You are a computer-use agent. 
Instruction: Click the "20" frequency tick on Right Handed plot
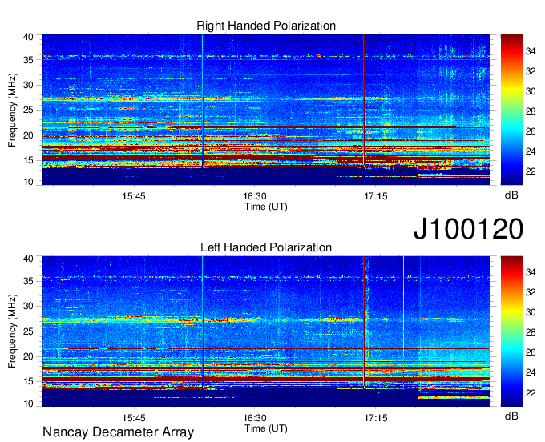click(28, 135)
